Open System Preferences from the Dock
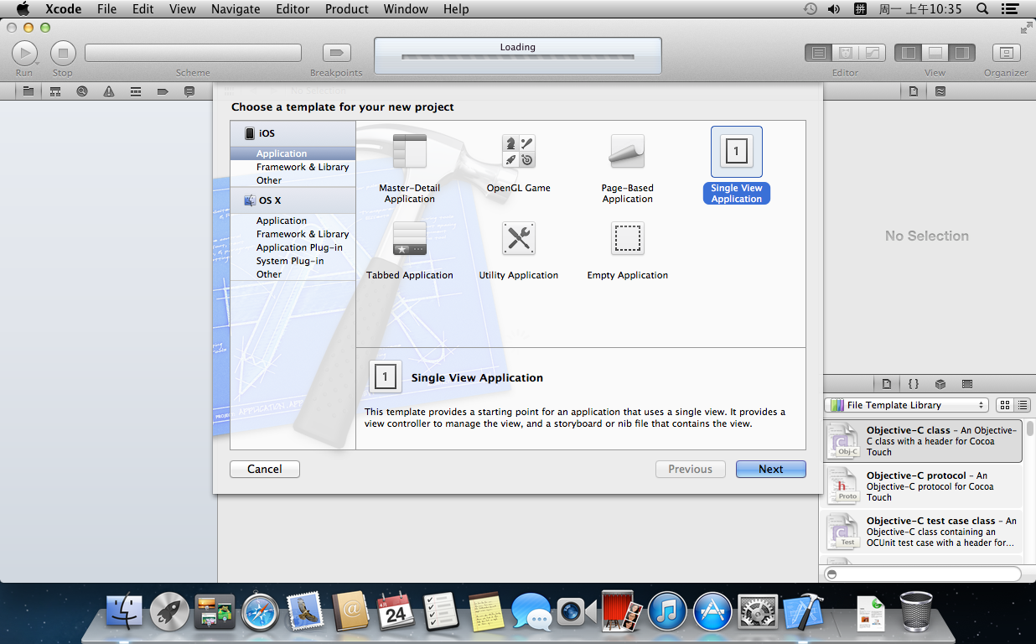 pyautogui.click(x=759, y=612)
